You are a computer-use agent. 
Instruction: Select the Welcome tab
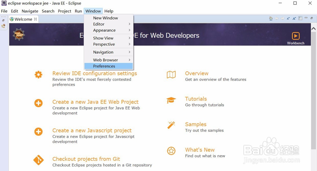pos(23,19)
